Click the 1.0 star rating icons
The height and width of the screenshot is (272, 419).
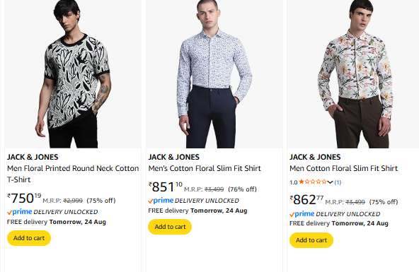(x=313, y=182)
